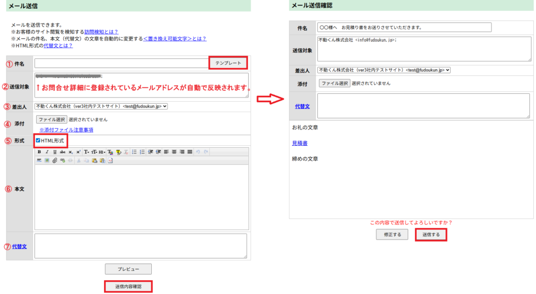Open the 見積書 link in the message body
The height and width of the screenshot is (294, 536).
(x=299, y=143)
